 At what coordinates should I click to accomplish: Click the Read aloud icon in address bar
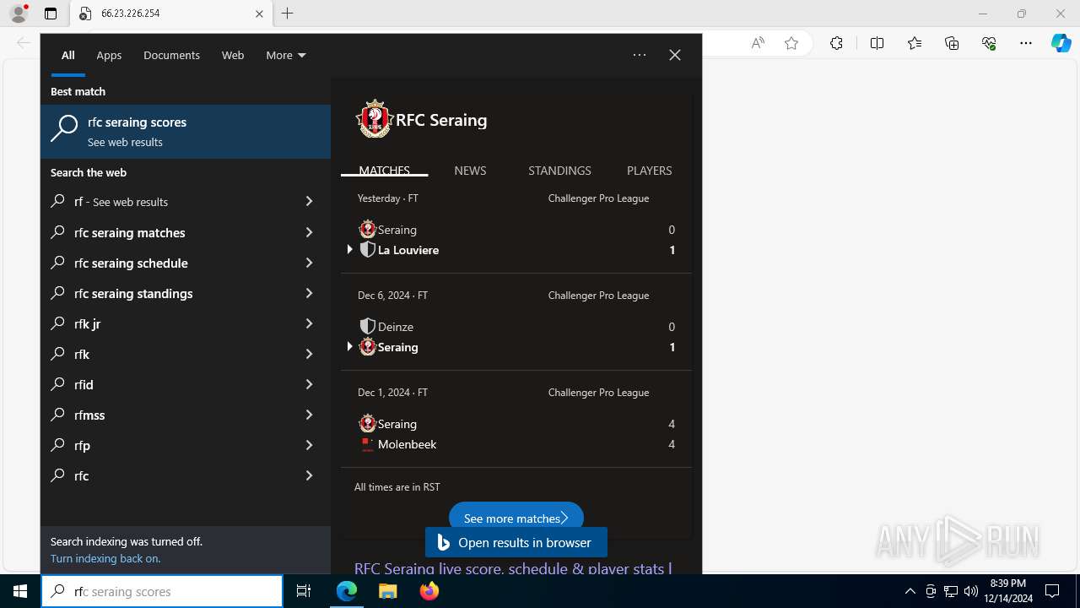pyautogui.click(x=758, y=43)
